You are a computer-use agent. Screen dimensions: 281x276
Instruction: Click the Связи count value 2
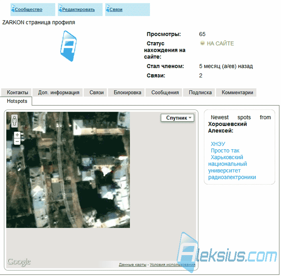(x=201, y=75)
